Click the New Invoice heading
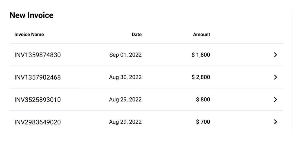This screenshot has height=141, width=293. click(31, 15)
